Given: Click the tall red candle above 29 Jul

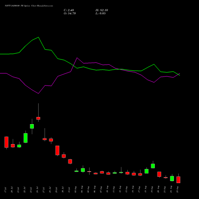Looking at the screenshot, I should (x=57, y=150).
